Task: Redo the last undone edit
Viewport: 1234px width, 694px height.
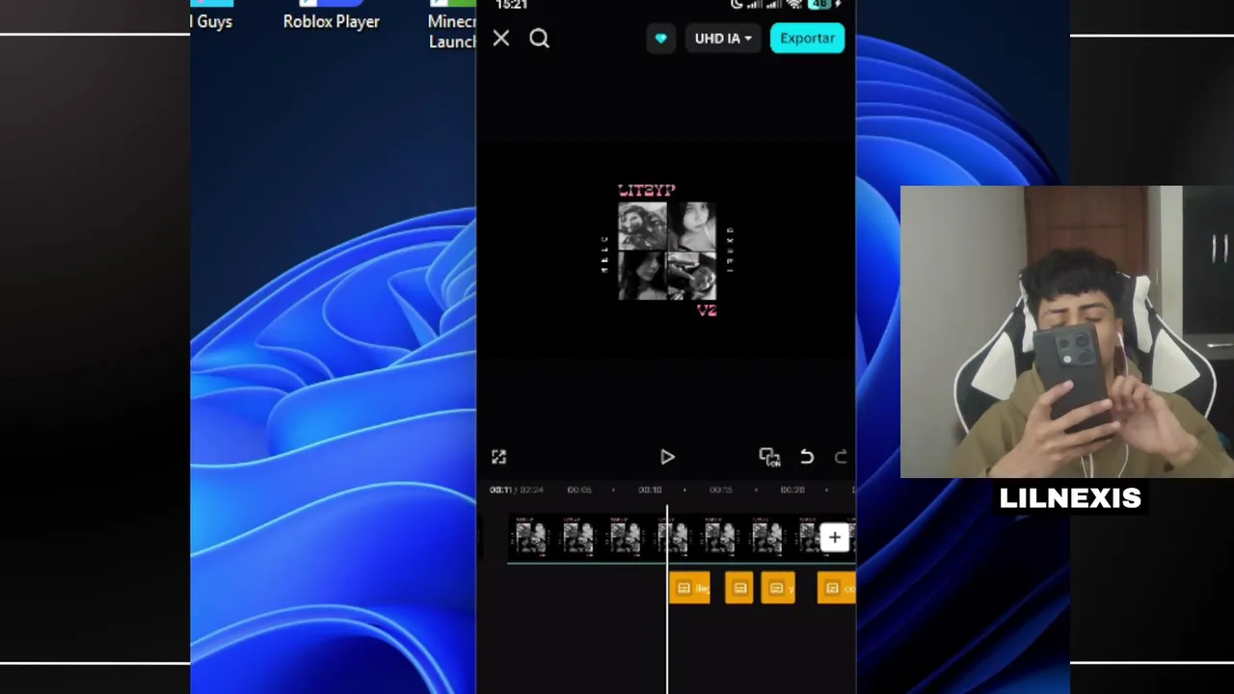Action: click(840, 457)
